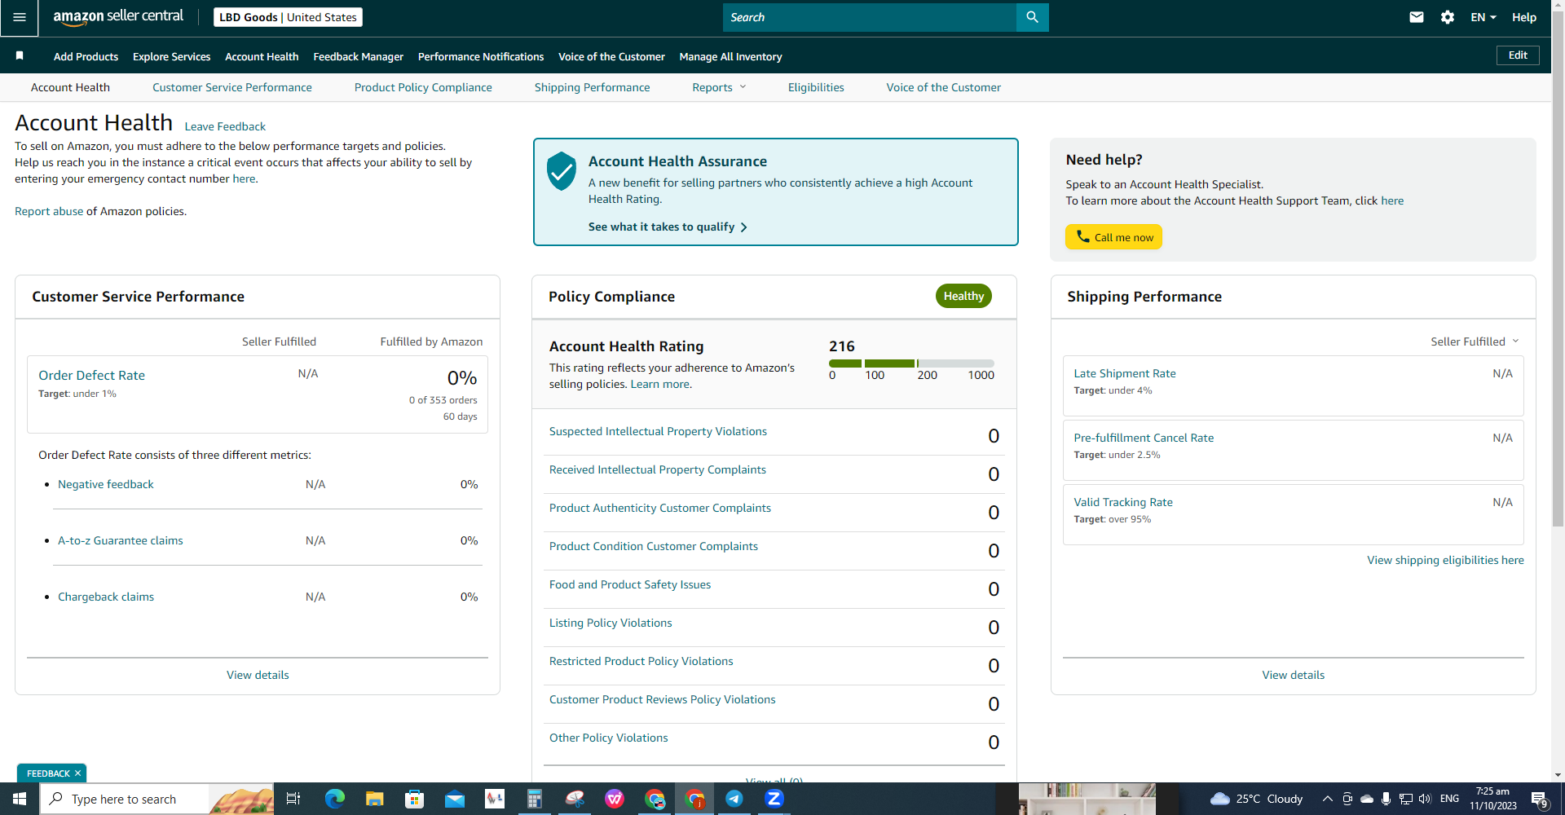Switch to Customer Service Performance tab
Screen dimensions: 1565x815
click(232, 87)
